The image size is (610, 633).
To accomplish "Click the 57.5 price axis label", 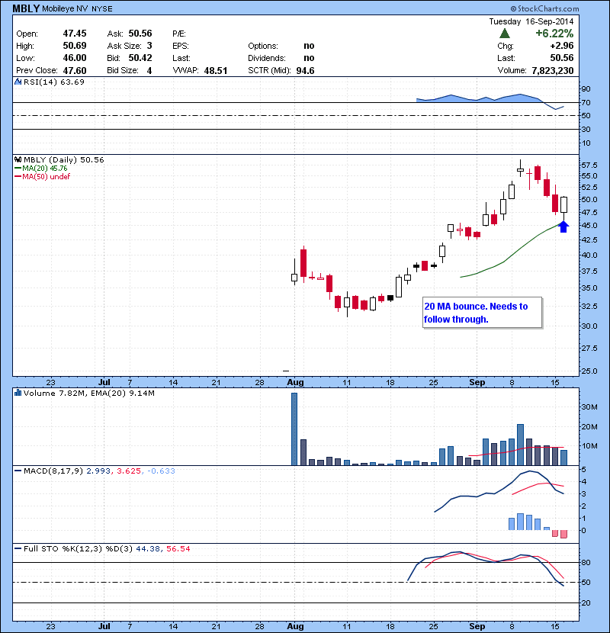I will point(589,165).
